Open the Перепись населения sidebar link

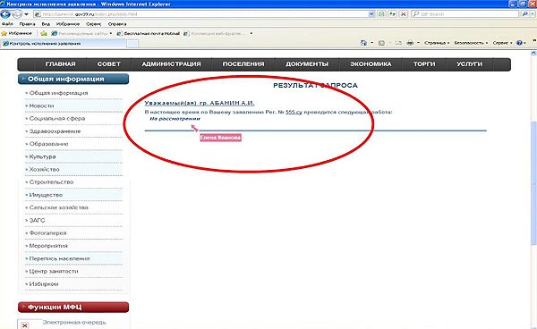coord(59,258)
